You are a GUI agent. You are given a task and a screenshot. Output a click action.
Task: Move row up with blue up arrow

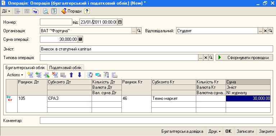click(71, 75)
